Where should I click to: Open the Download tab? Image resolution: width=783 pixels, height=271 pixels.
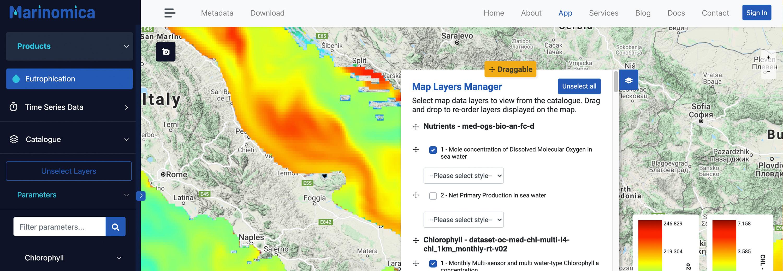(x=267, y=13)
